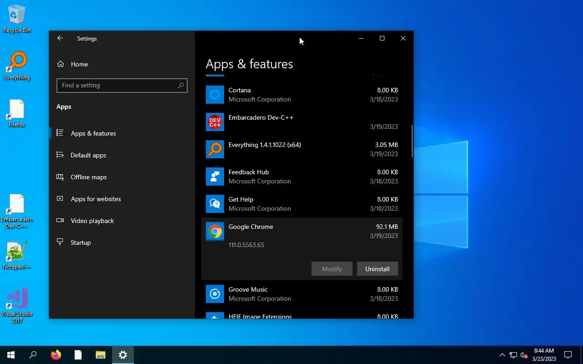Click the Everything 1.4.1.1022 list icon
Viewport: 583px width, 364px height.
(215, 149)
